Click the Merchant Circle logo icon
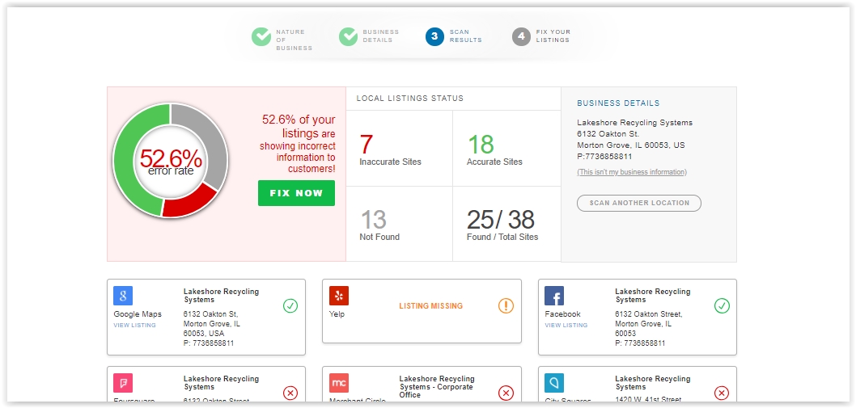Image resolution: width=856 pixels, height=408 pixels. (339, 383)
